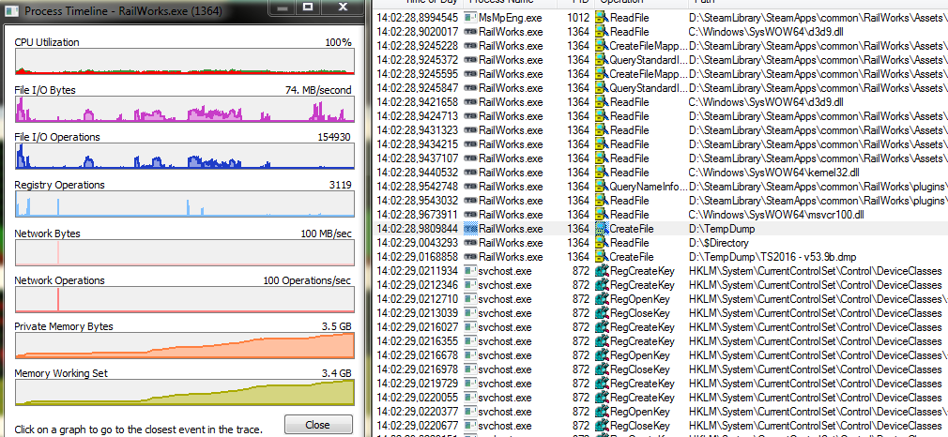The width and height of the screenshot is (948, 437).
Task: Click ReadFile icon for D:\$Directory row
Action: [601, 243]
